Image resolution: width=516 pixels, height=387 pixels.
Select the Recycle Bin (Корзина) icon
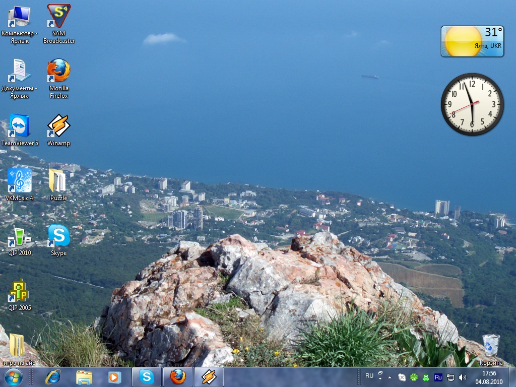point(491,346)
